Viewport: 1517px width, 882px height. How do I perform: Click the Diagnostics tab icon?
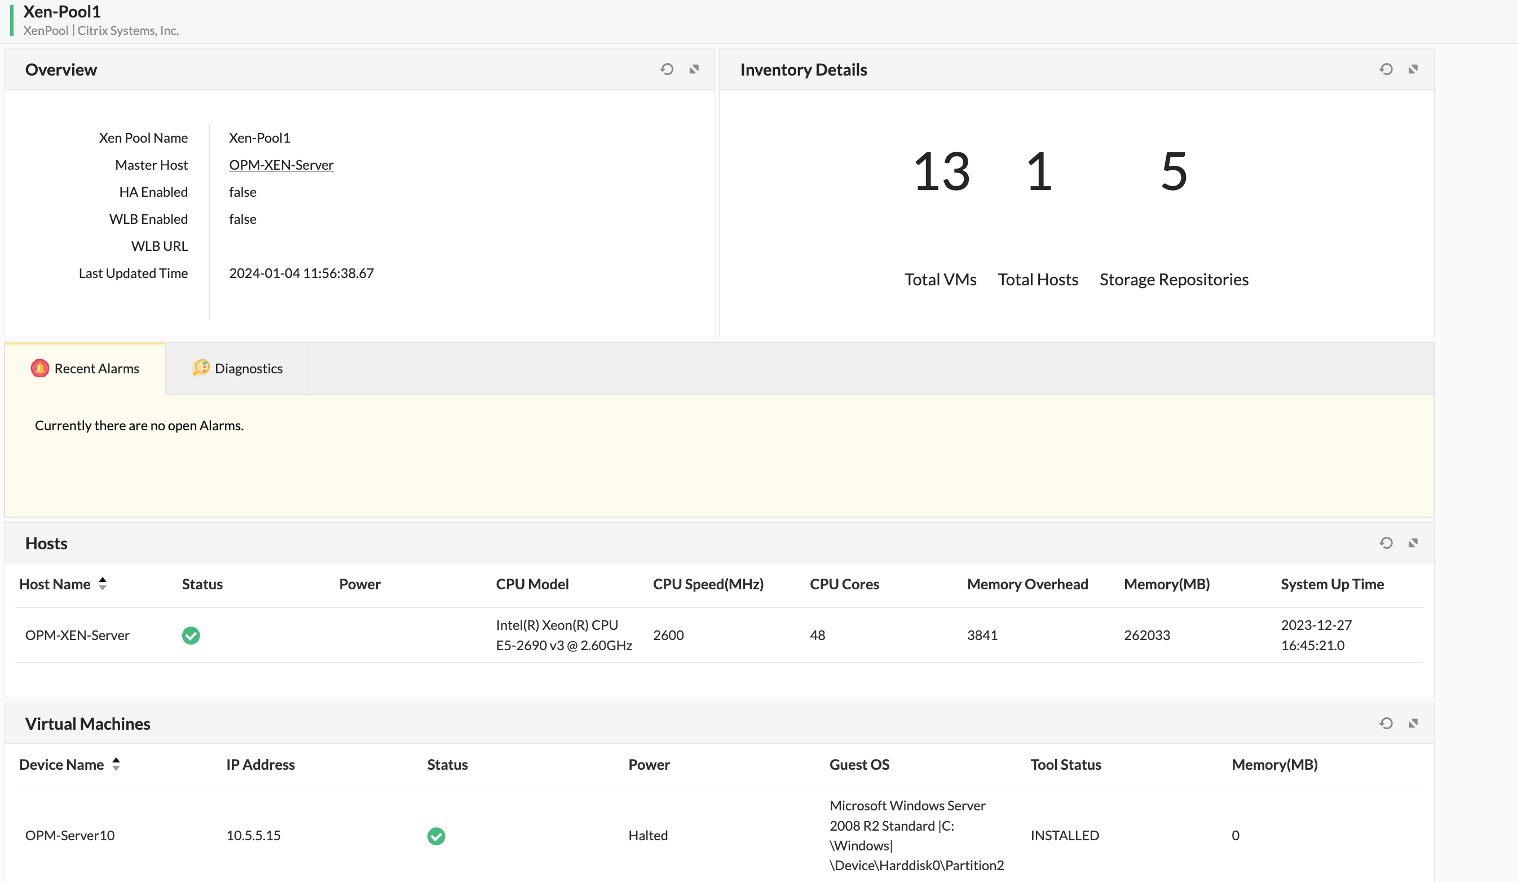200,367
